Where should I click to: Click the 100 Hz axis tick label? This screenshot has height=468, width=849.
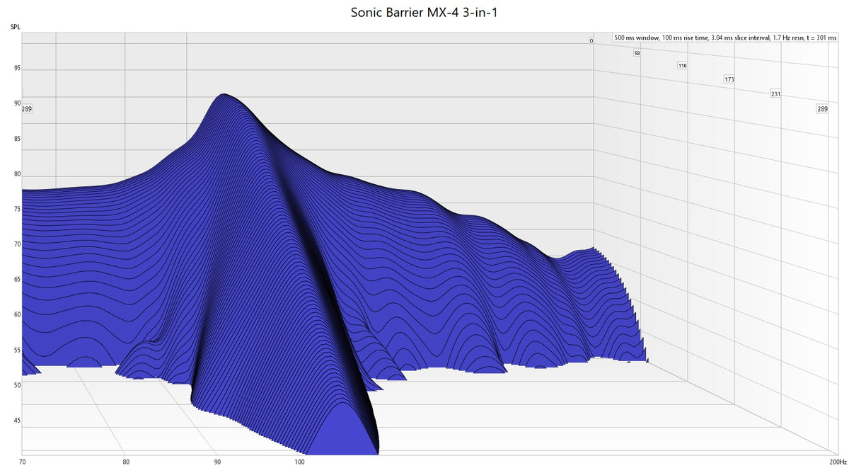click(x=299, y=461)
